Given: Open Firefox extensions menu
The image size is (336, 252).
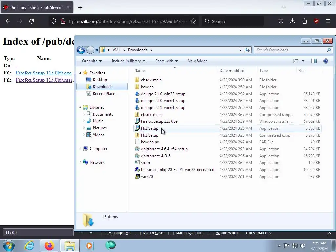Looking at the screenshot, I should click(x=304, y=21).
